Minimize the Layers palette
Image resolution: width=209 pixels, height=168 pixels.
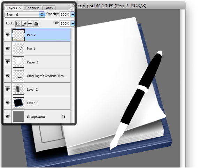pyautogui.click(x=69, y=5)
